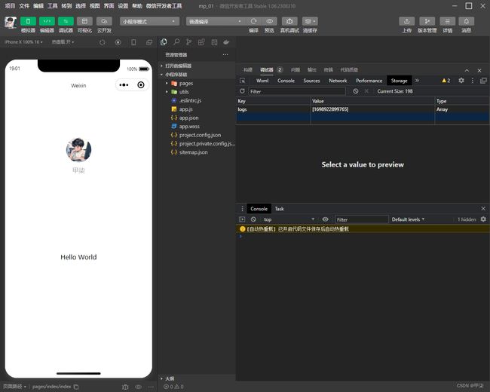Show more devtools tabs (») chevron

417,81
